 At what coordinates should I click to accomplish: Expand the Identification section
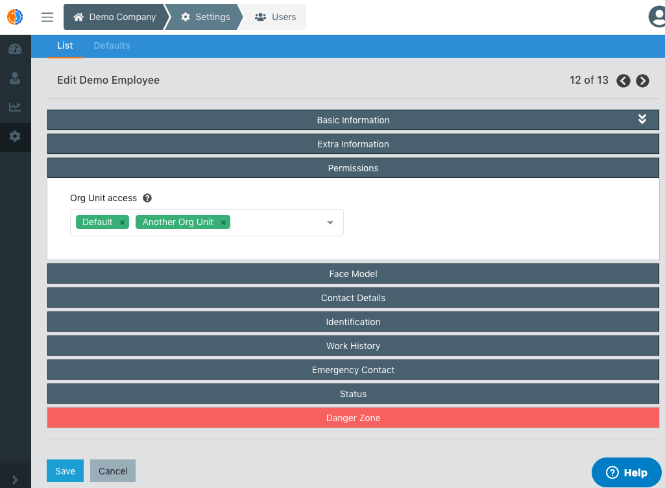353,322
